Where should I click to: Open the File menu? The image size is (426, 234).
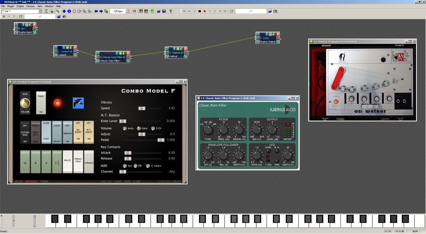pyautogui.click(x=3, y=6)
